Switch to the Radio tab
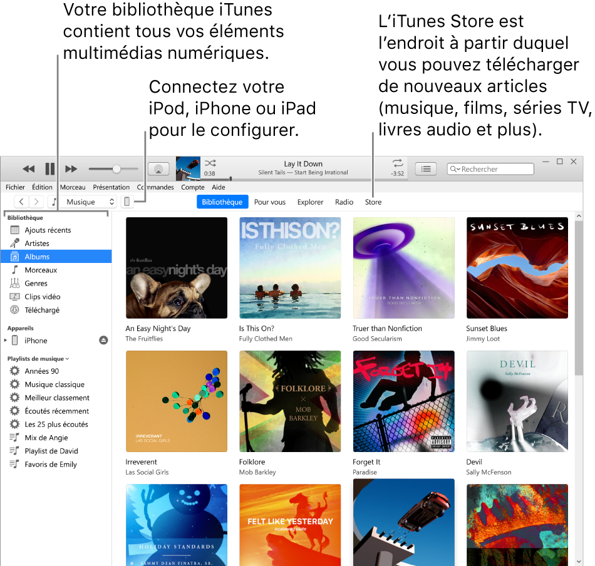595x566 pixels. pyautogui.click(x=344, y=202)
